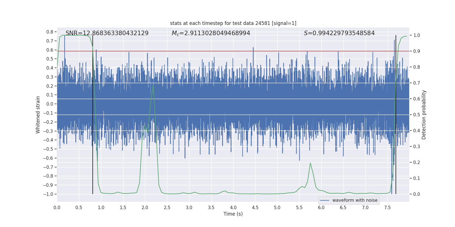
Task: Click the 0.8 tick on whitened strain axis
Action: (x=50, y=32)
